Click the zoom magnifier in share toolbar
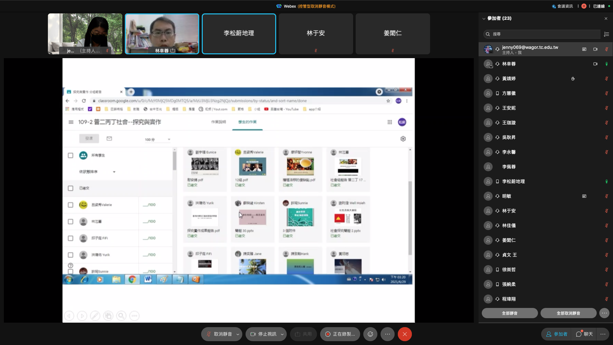Image resolution: width=613 pixels, height=345 pixels. point(121,316)
